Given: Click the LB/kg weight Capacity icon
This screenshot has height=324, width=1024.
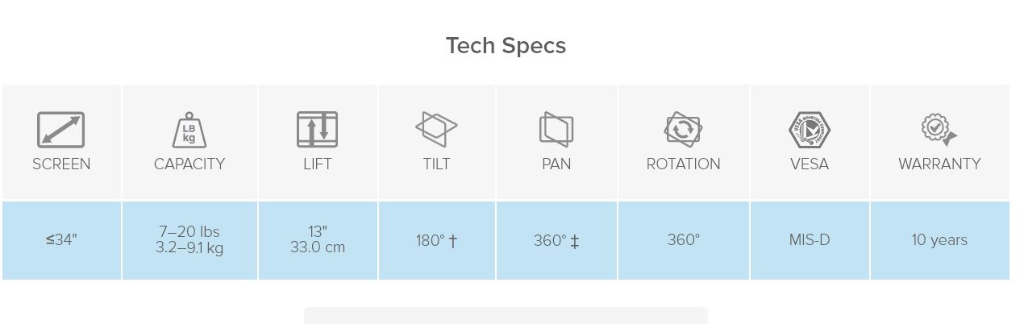Looking at the screenshot, I should (x=189, y=130).
